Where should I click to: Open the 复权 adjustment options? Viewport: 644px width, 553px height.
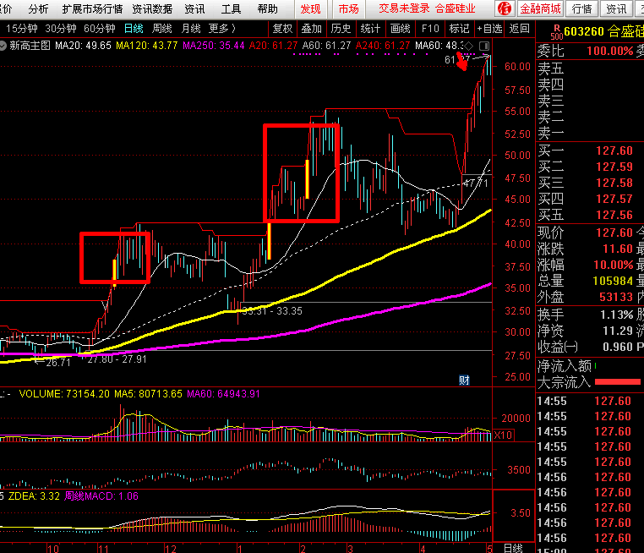[282, 28]
